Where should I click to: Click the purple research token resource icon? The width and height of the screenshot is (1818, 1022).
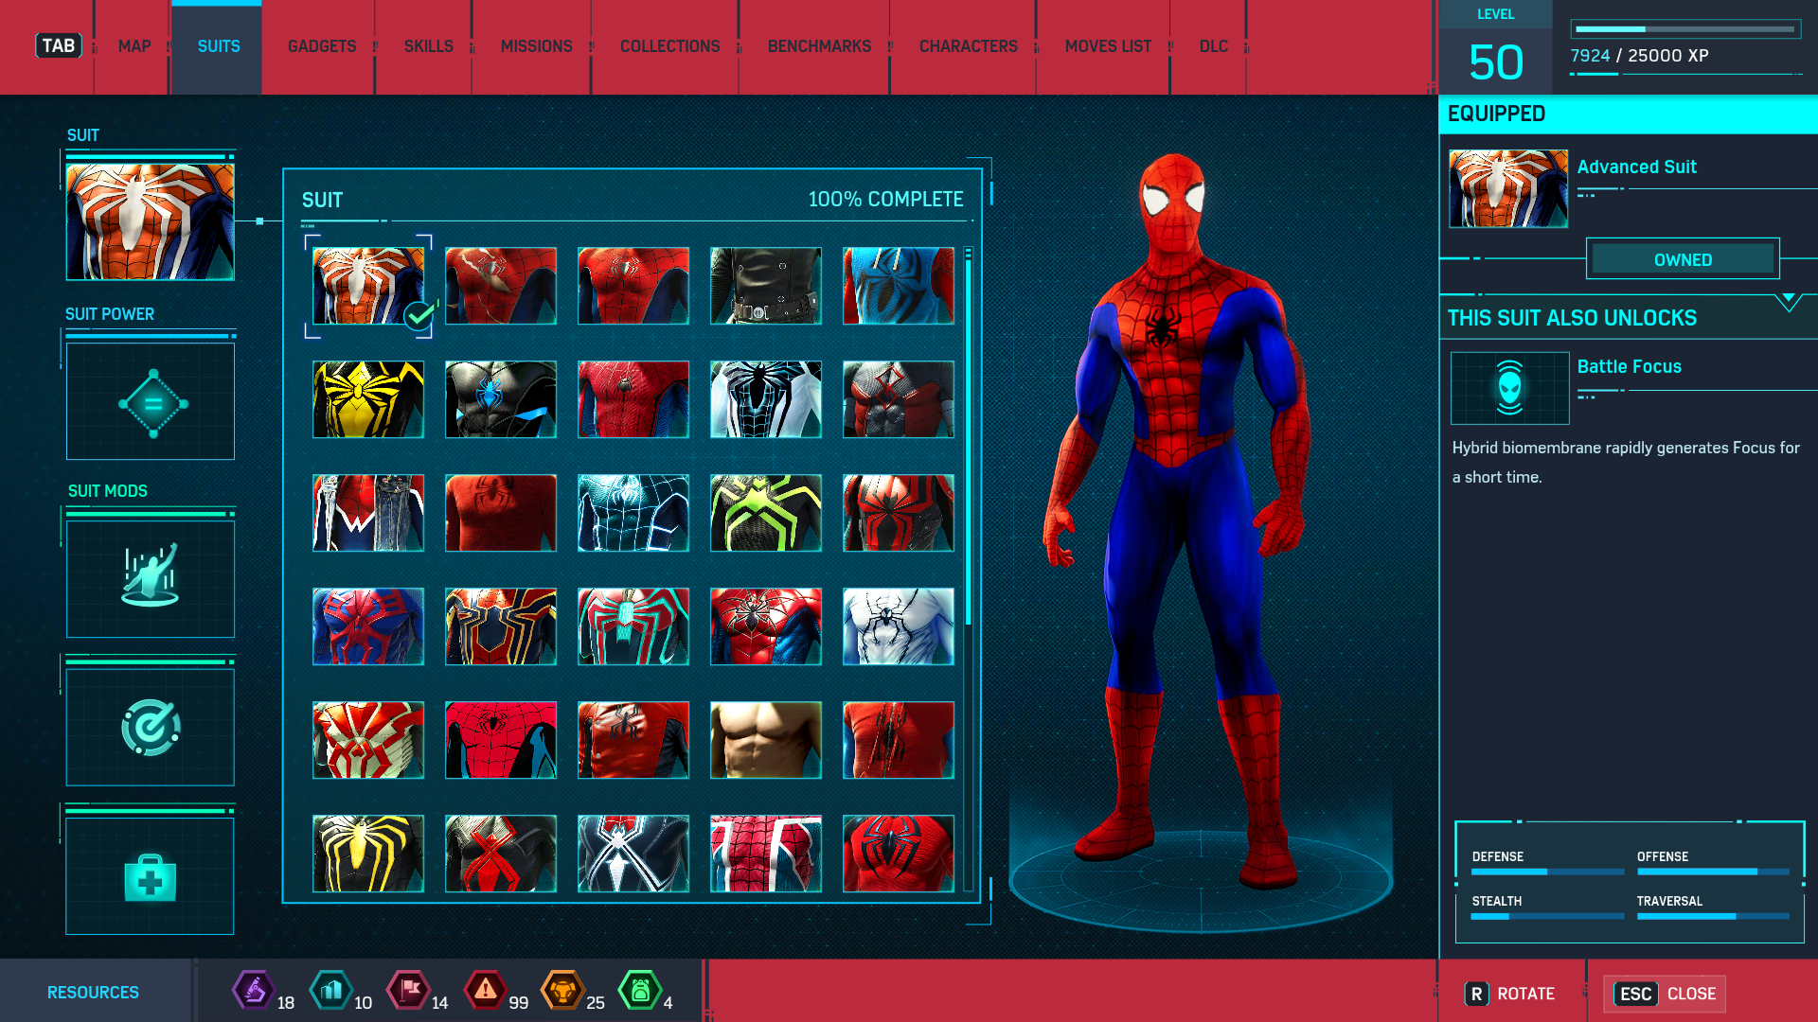254,991
